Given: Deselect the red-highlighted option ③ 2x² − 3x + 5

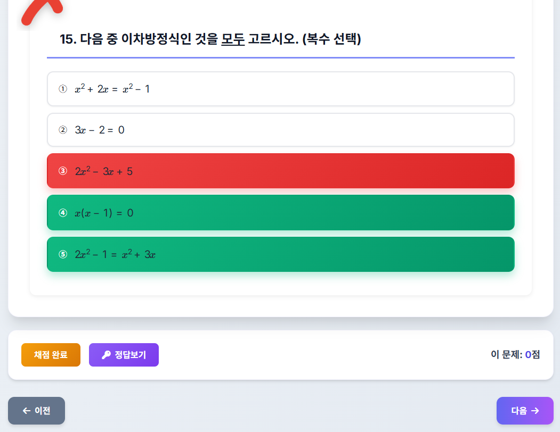Looking at the screenshot, I should tap(280, 170).
